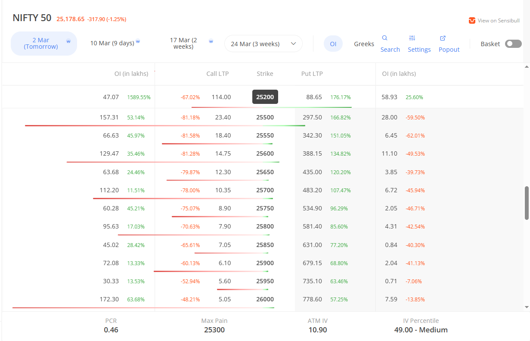Screen dimensions: 530x341
Task: Open View on Sensibull link
Action: click(498, 21)
